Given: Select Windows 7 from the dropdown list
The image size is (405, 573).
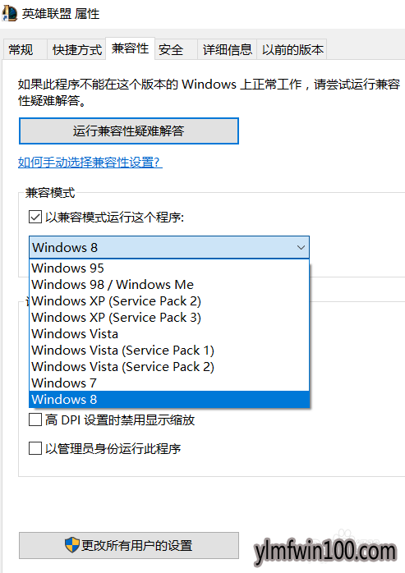Looking at the screenshot, I should coord(169,383).
